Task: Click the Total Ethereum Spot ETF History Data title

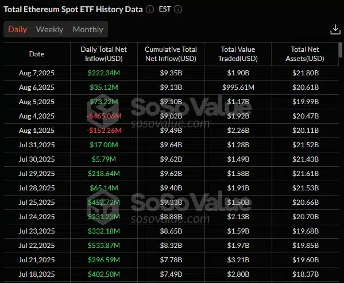Action: pos(73,9)
